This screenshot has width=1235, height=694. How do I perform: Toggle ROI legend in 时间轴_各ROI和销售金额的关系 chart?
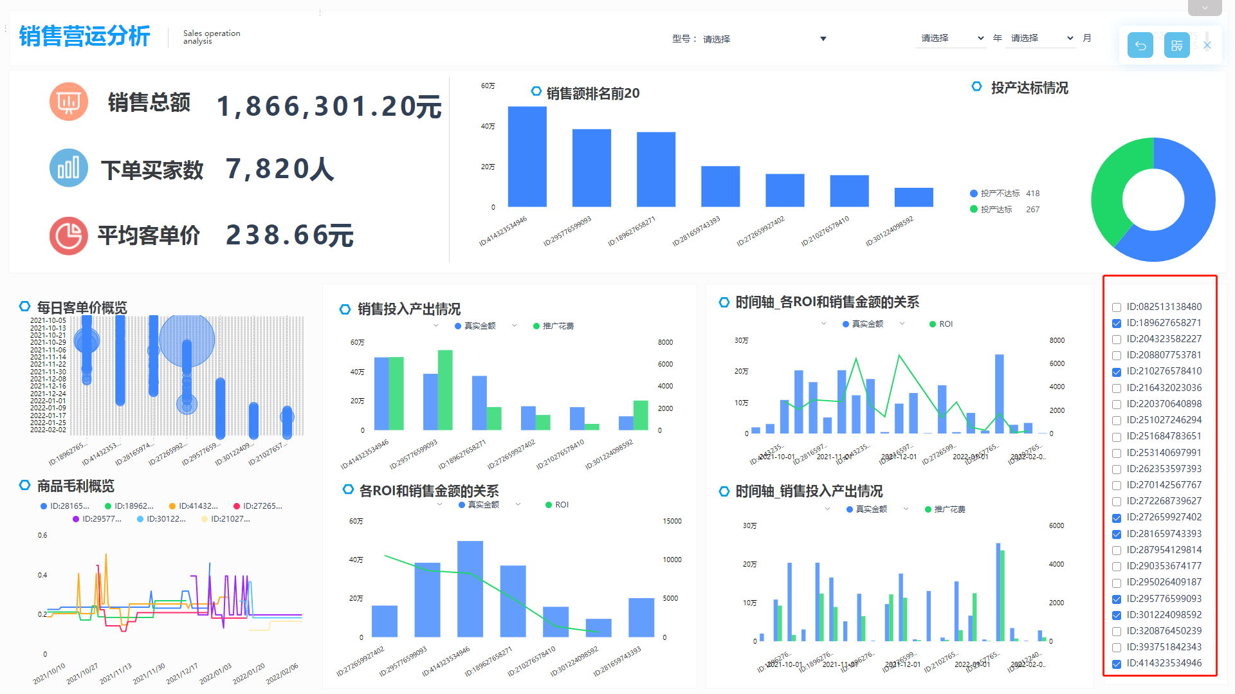(941, 324)
